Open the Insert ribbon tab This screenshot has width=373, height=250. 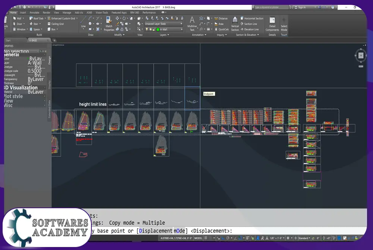[x=23, y=12]
